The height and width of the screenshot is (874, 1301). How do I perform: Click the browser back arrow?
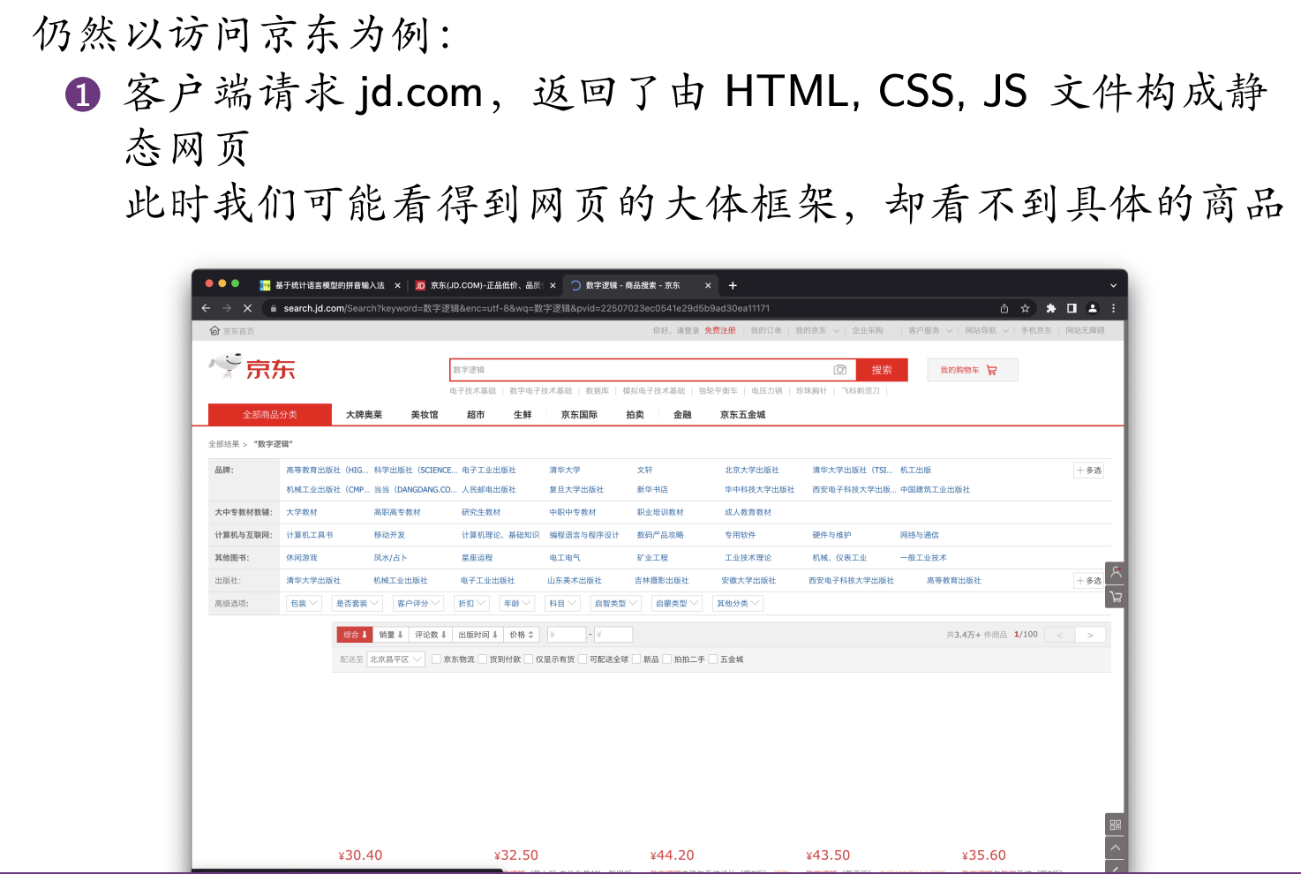tap(206, 308)
